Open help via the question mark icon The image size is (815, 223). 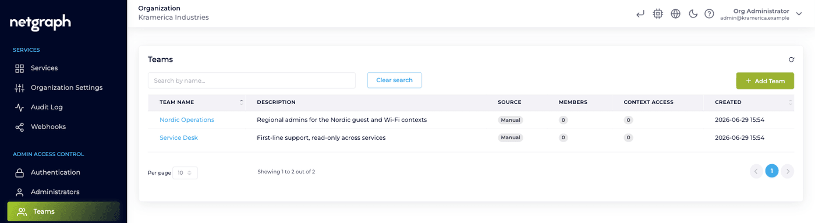click(x=709, y=14)
